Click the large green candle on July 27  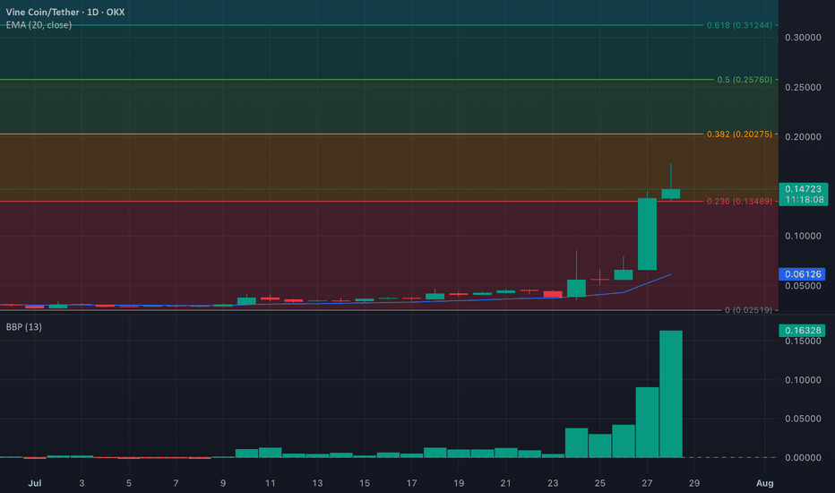click(647, 234)
